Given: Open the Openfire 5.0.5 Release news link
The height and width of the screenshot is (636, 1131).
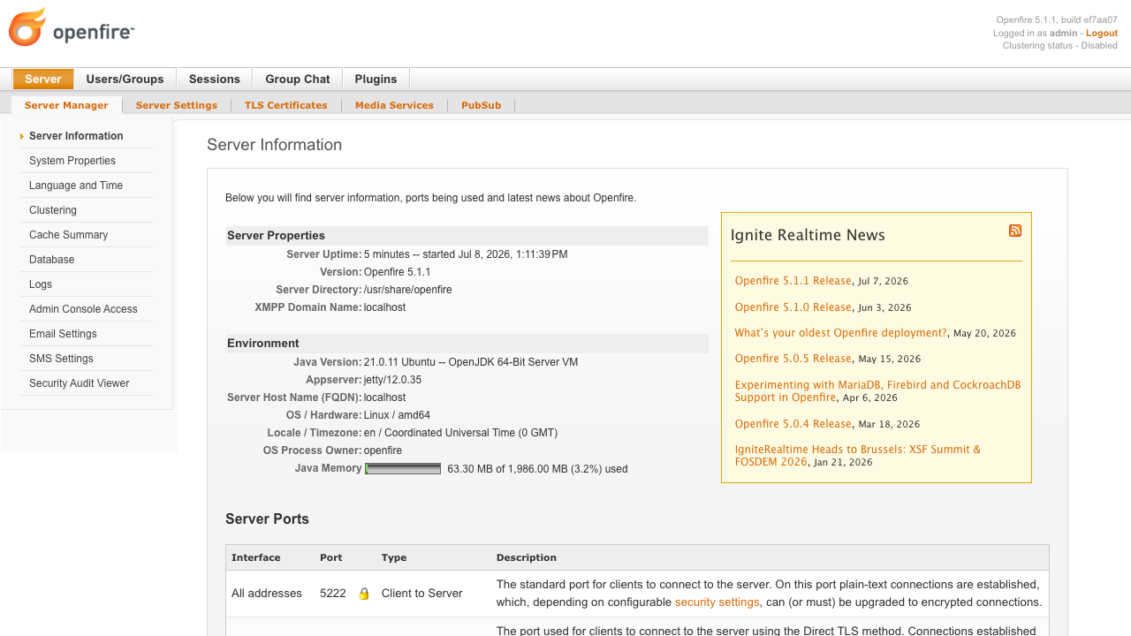Looking at the screenshot, I should [x=793, y=359].
